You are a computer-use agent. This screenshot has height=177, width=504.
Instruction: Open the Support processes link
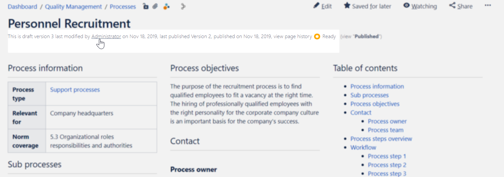[x=75, y=90]
